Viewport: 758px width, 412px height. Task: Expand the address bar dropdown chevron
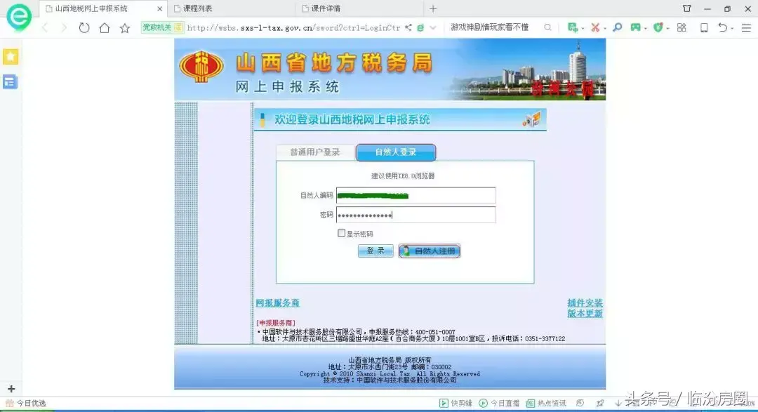pos(432,28)
